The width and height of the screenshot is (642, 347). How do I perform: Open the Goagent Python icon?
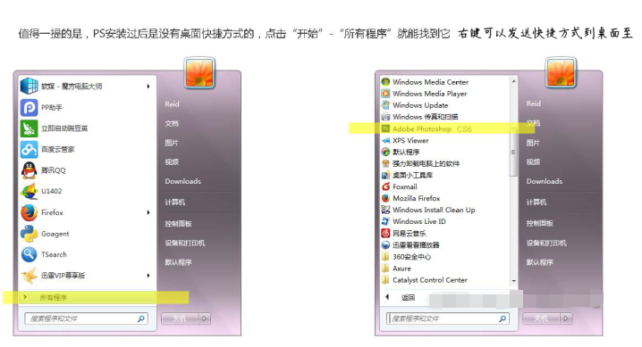tap(30, 234)
